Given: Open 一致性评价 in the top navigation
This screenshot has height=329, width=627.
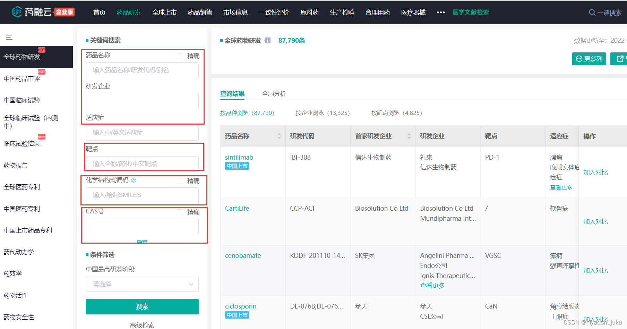Looking at the screenshot, I should pyautogui.click(x=274, y=12).
